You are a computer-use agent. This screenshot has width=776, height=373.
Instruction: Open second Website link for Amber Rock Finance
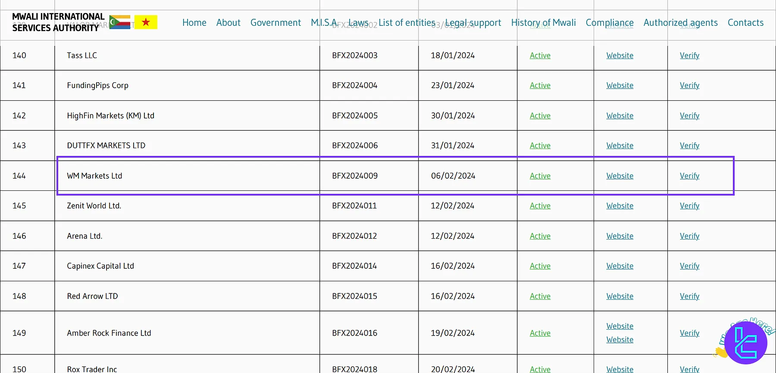click(x=620, y=340)
